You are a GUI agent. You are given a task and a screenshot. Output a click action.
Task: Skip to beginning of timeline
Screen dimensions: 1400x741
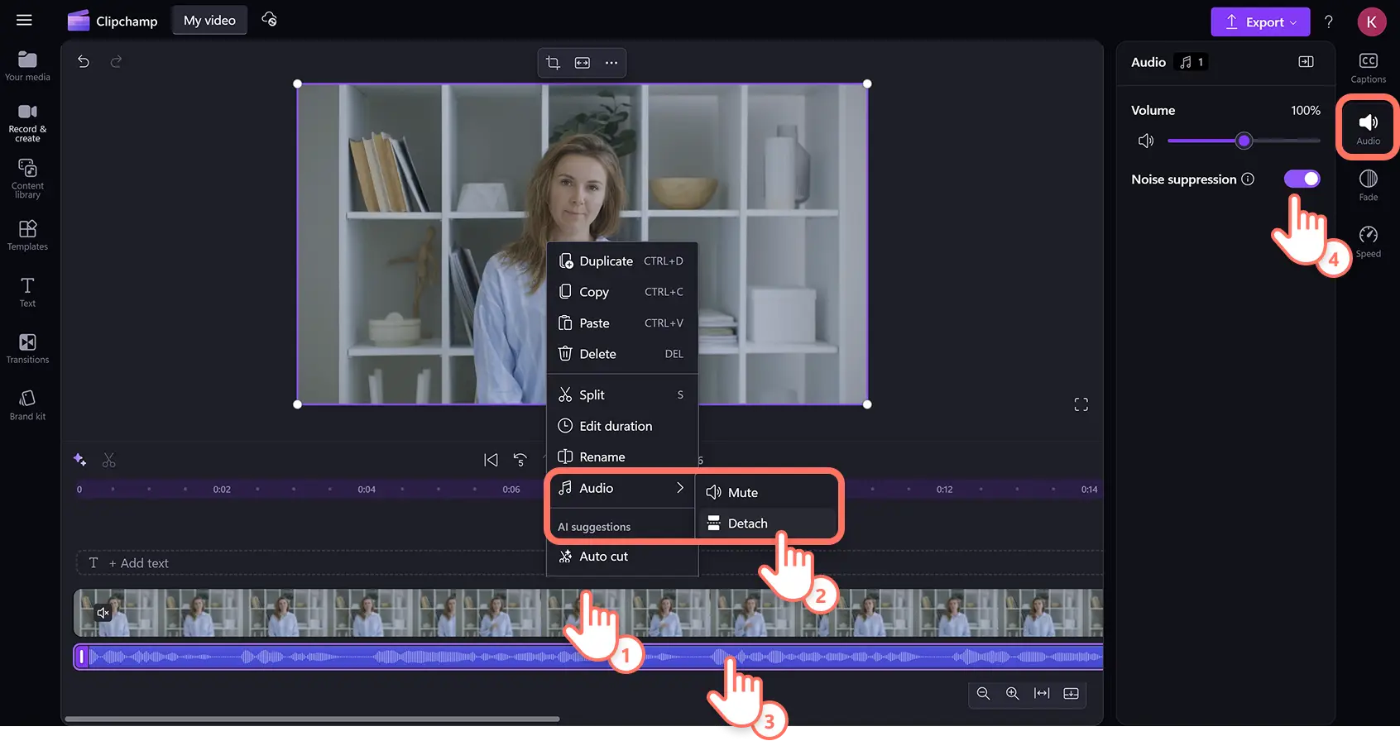pyautogui.click(x=491, y=460)
